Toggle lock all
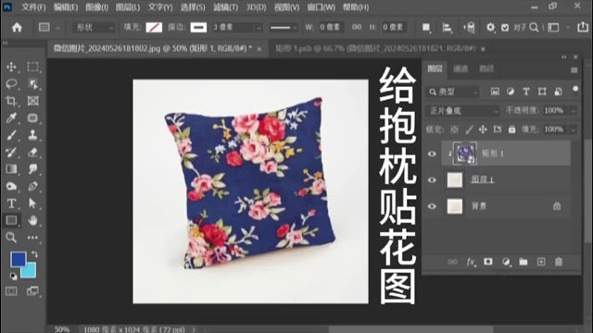 511,129
